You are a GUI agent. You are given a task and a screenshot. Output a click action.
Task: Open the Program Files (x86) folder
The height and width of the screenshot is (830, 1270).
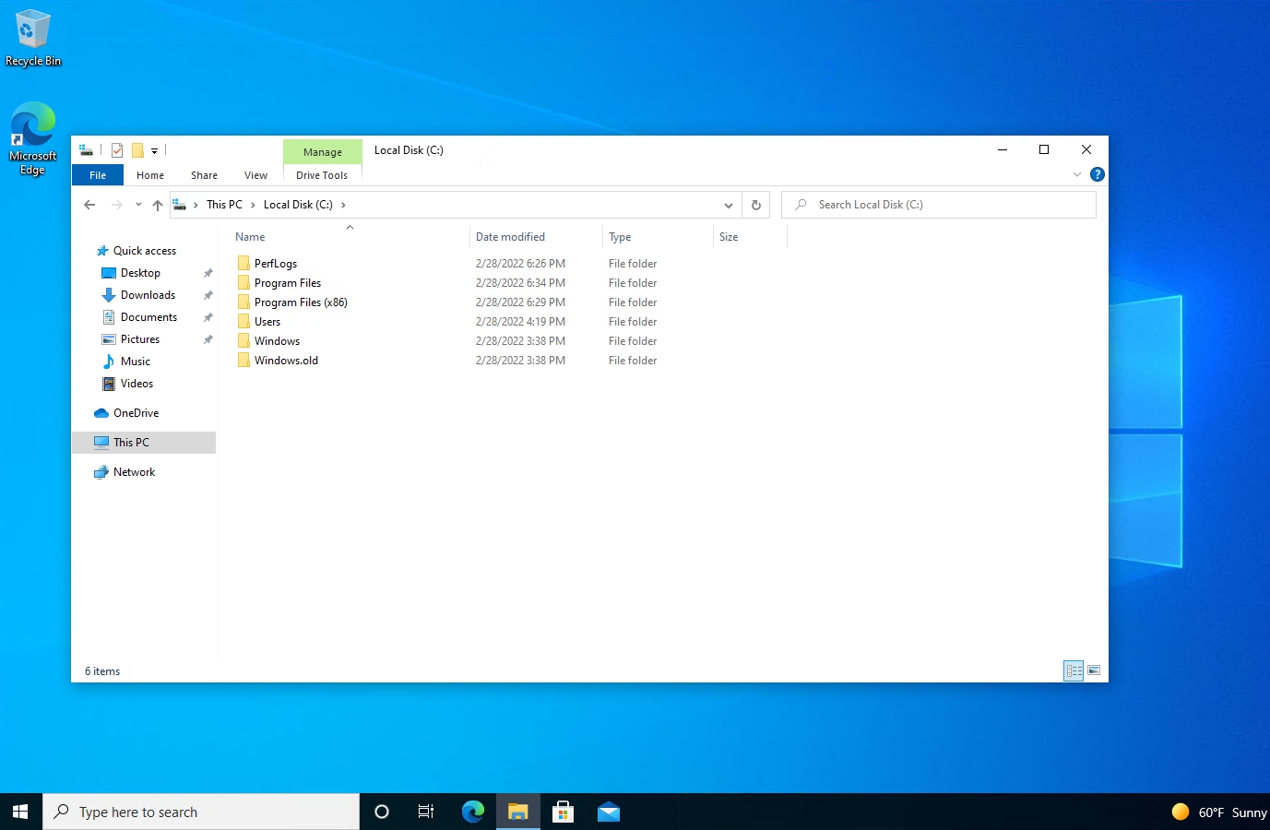pos(301,302)
